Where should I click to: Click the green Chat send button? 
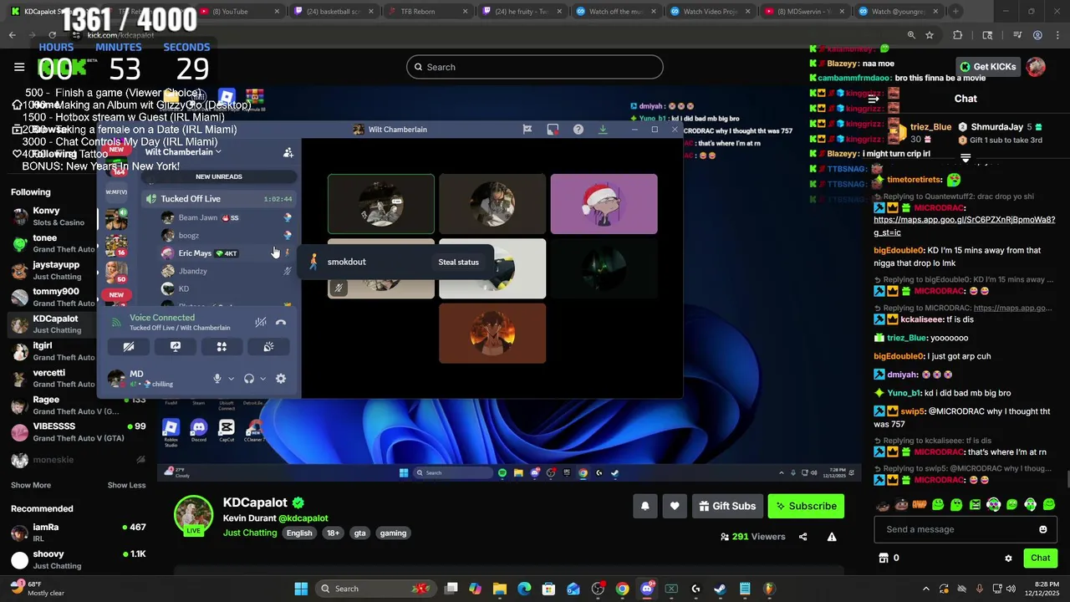point(1040,558)
